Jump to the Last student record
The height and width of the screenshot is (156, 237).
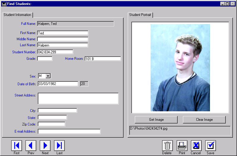point(59,146)
